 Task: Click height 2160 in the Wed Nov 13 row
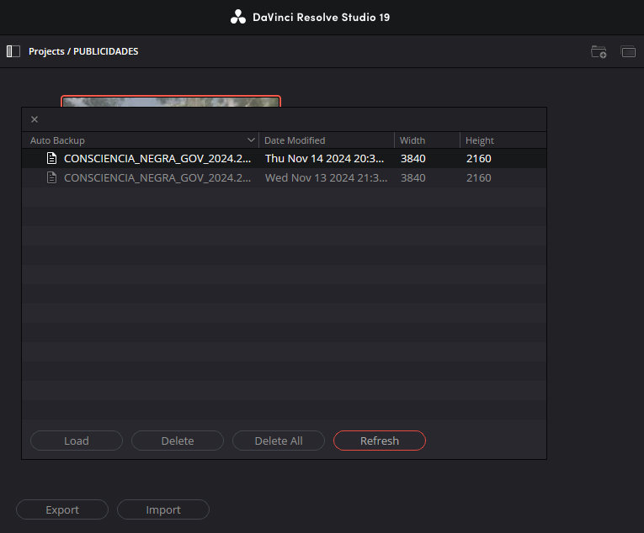click(x=478, y=177)
